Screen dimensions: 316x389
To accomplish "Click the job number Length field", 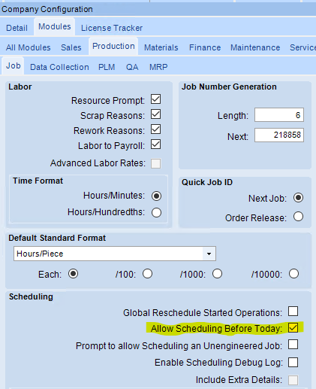I will [279, 115].
